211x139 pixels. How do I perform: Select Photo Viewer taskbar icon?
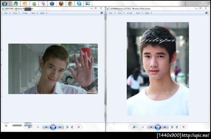click(x=88, y=4)
